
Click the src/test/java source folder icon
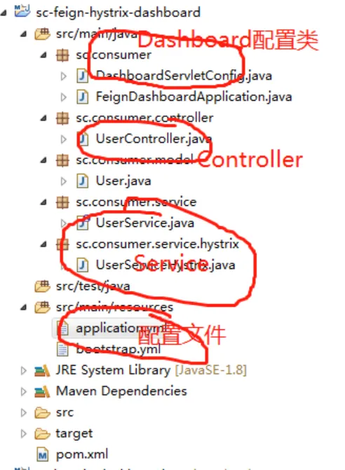coord(42,286)
